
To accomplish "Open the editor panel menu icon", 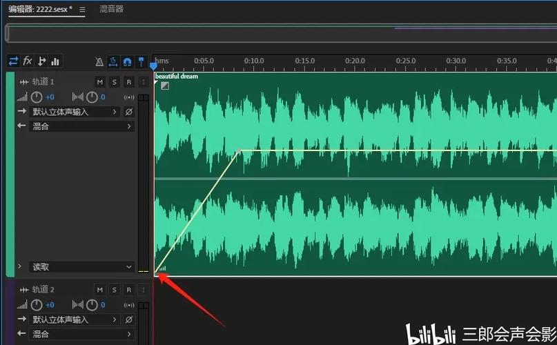I will (82, 10).
